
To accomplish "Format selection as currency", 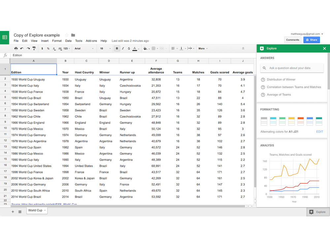I will pos(42,48).
